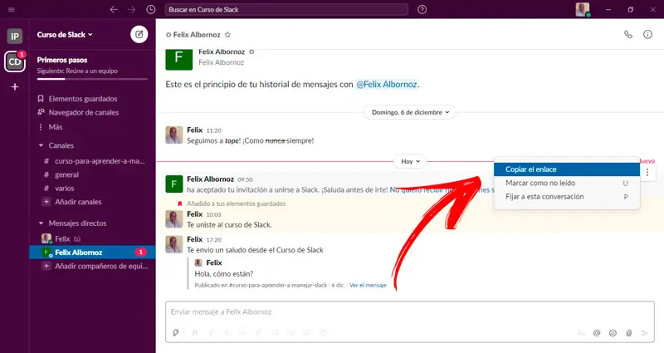Switch to the IP workspace

tap(15, 37)
